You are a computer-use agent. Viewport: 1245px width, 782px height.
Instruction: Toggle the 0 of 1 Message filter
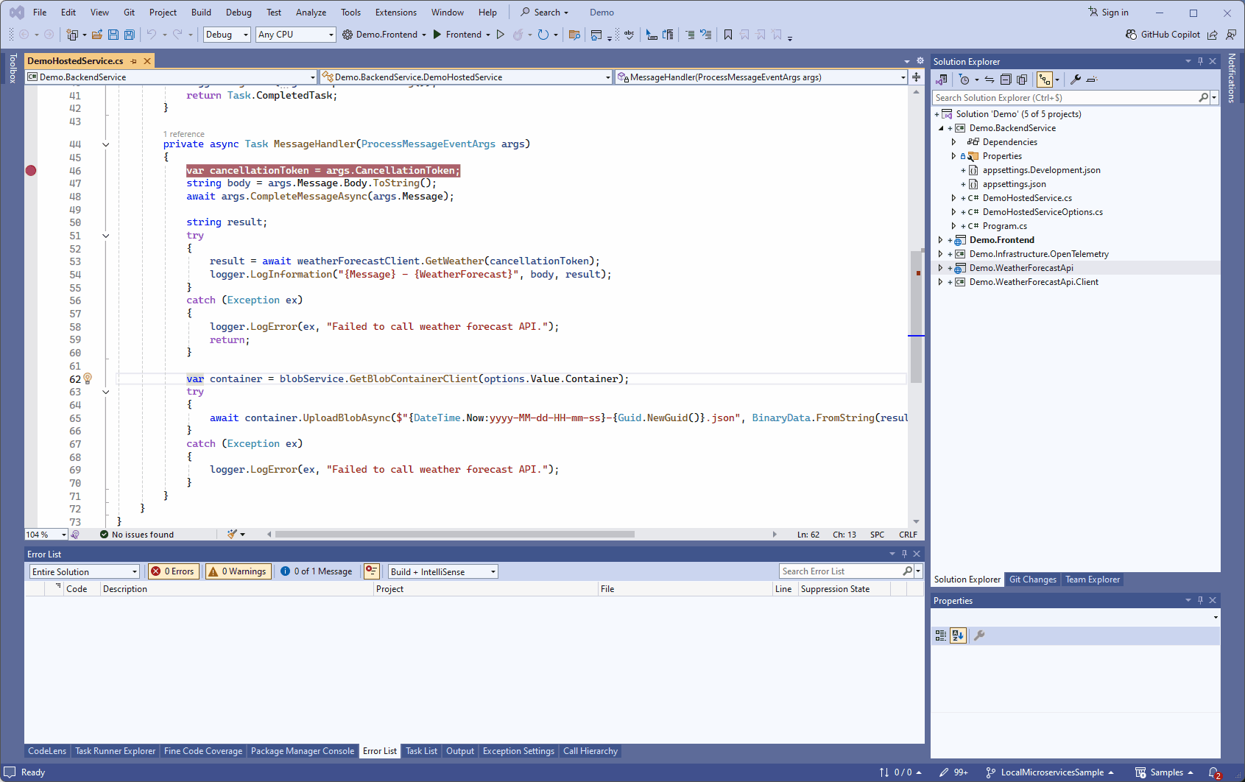(x=317, y=571)
